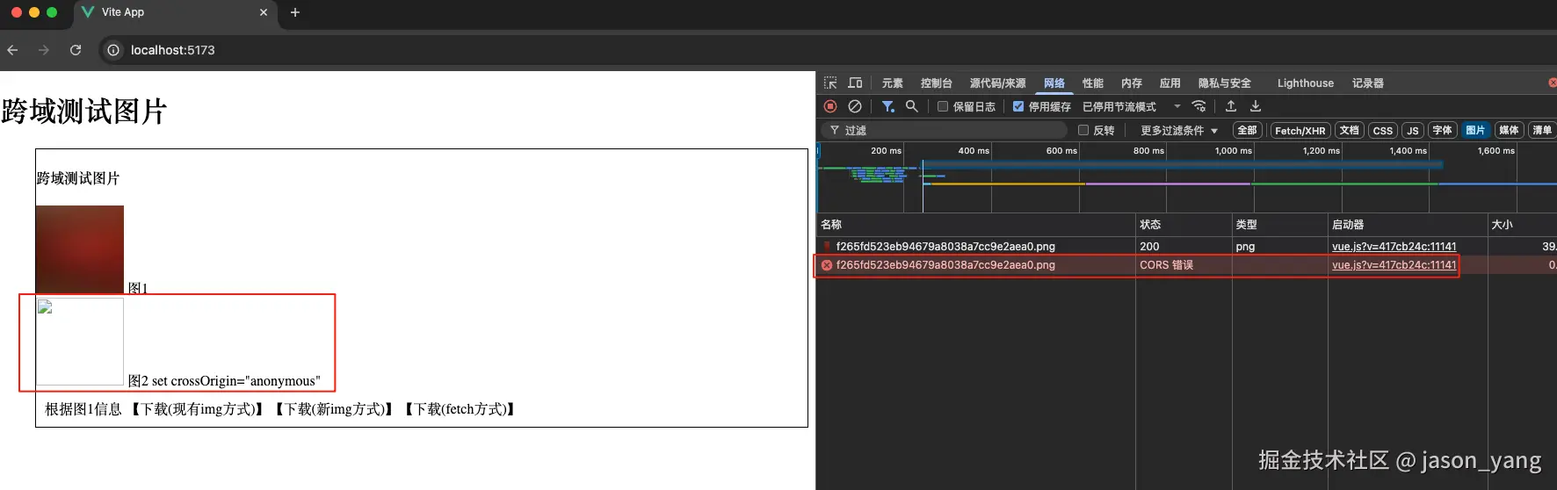Stop recording network log (red circle)
The height and width of the screenshot is (490, 1557).
(x=830, y=106)
